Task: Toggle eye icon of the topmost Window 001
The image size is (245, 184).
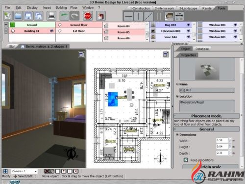Action: click(x=235, y=25)
